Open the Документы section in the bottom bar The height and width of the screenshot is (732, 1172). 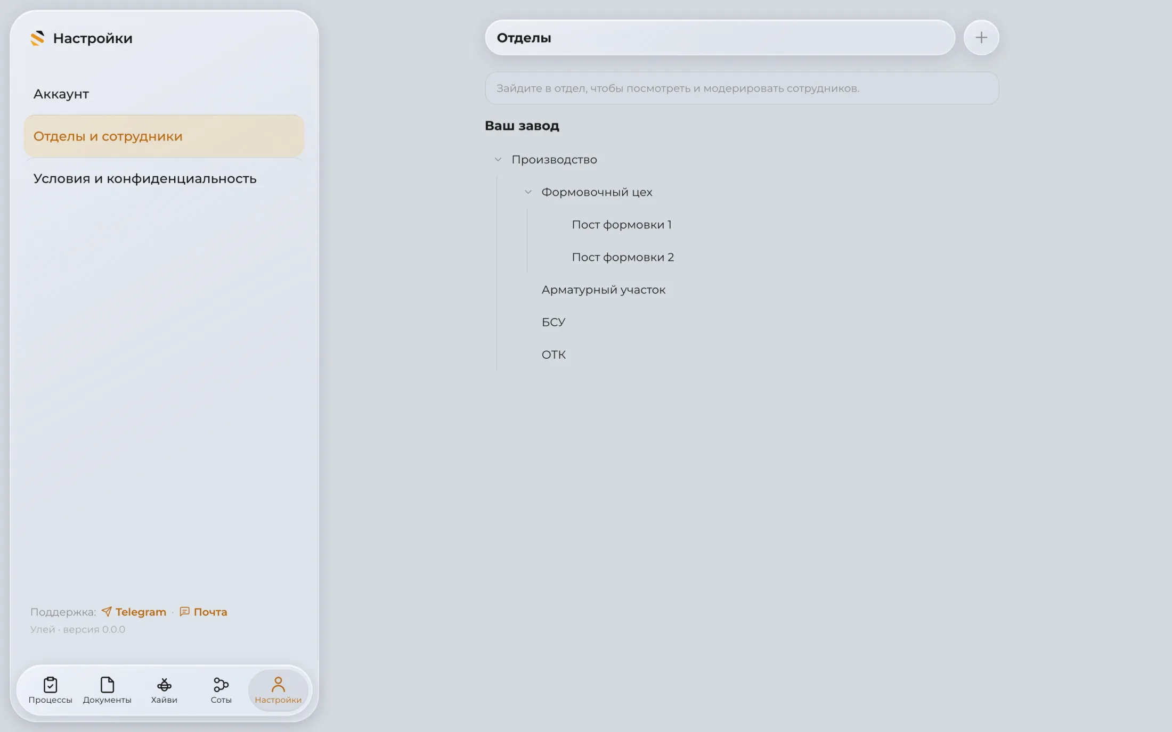pos(107,690)
